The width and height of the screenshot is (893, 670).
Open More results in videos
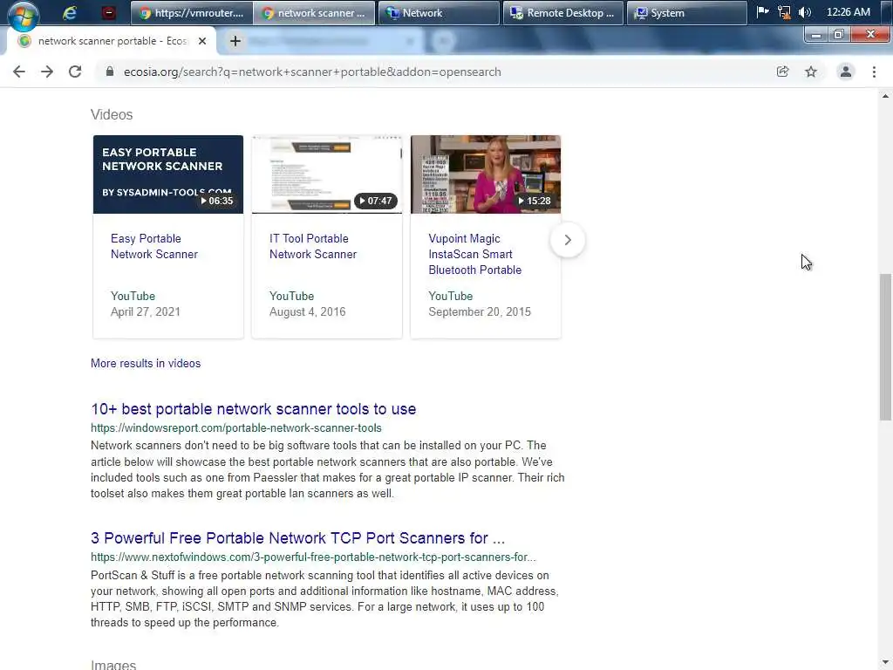146,364
